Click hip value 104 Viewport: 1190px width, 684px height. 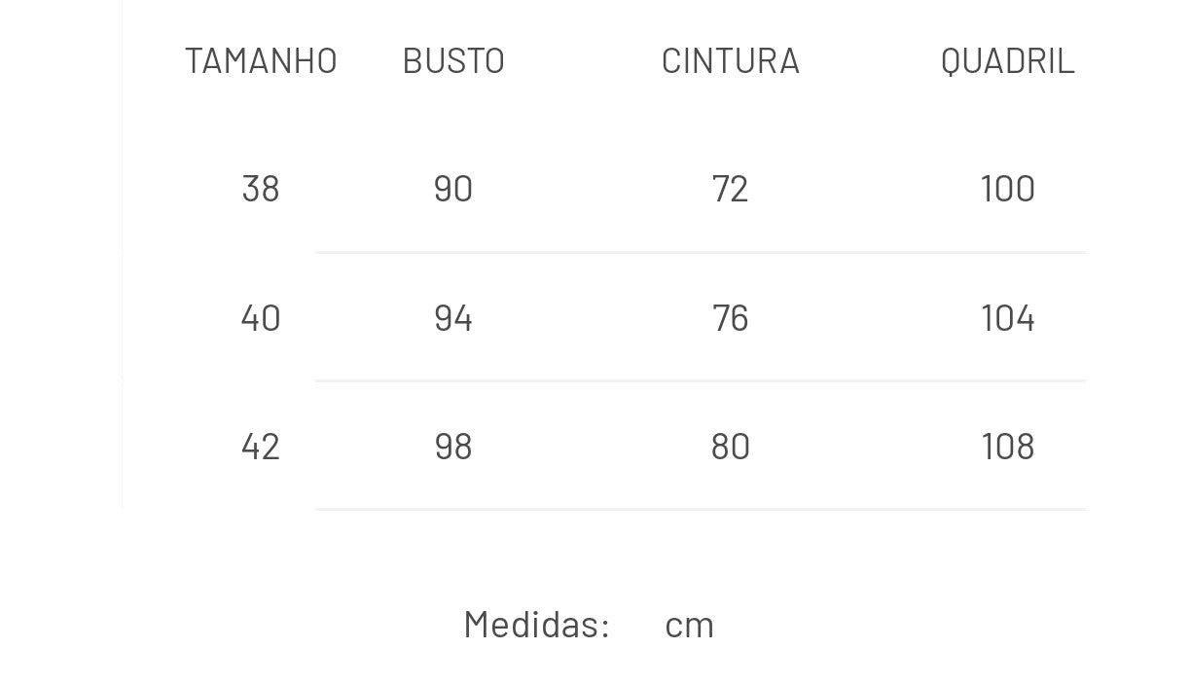click(1008, 318)
